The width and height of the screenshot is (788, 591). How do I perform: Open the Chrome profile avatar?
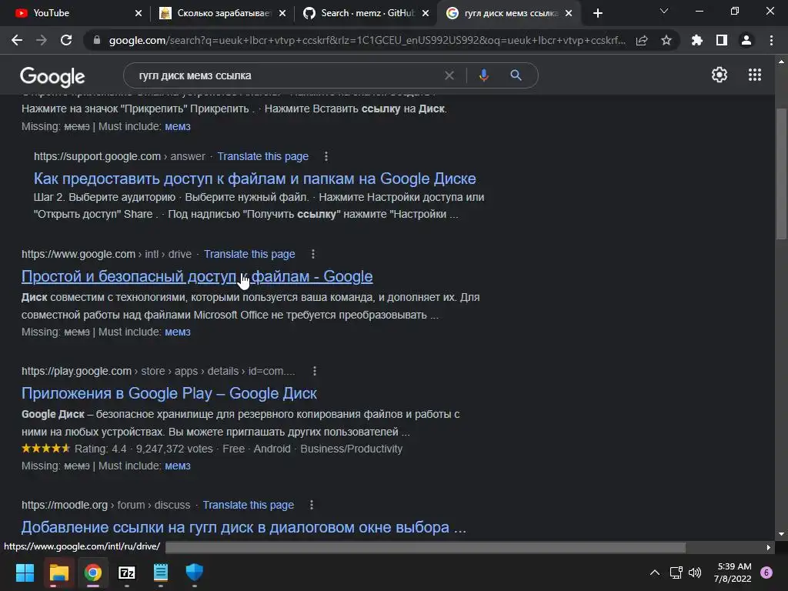click(746, 40)
